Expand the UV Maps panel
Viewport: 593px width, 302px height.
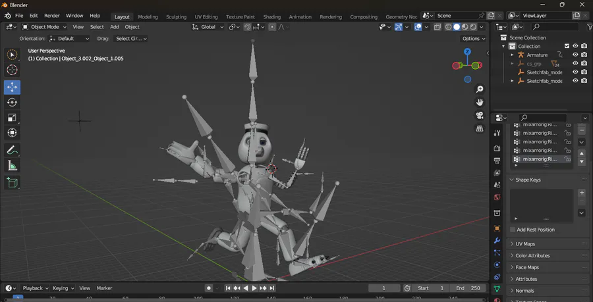click(x=525, y=244)
